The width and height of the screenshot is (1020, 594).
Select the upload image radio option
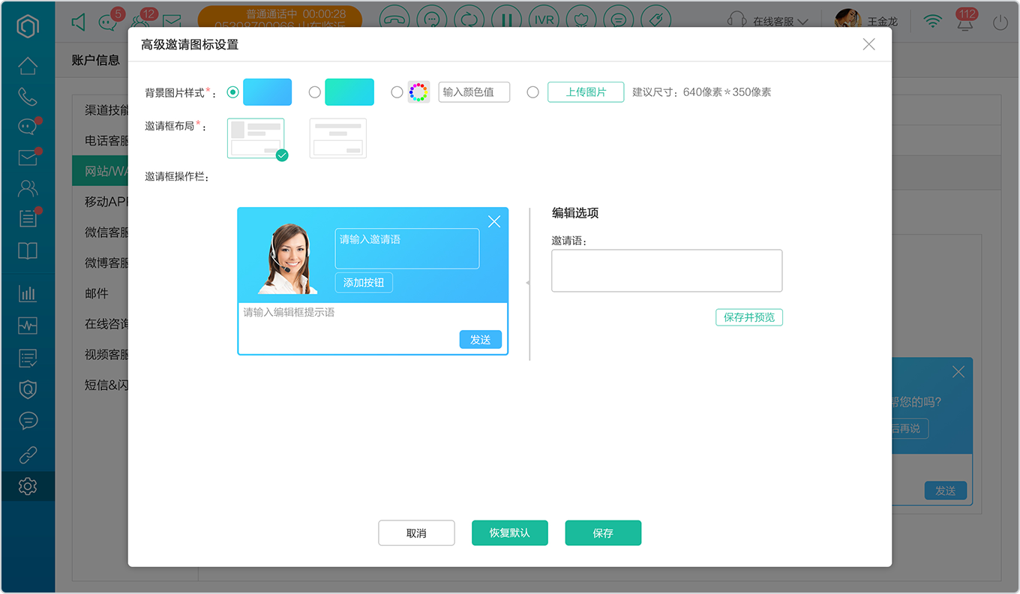[x=532, y=92]
